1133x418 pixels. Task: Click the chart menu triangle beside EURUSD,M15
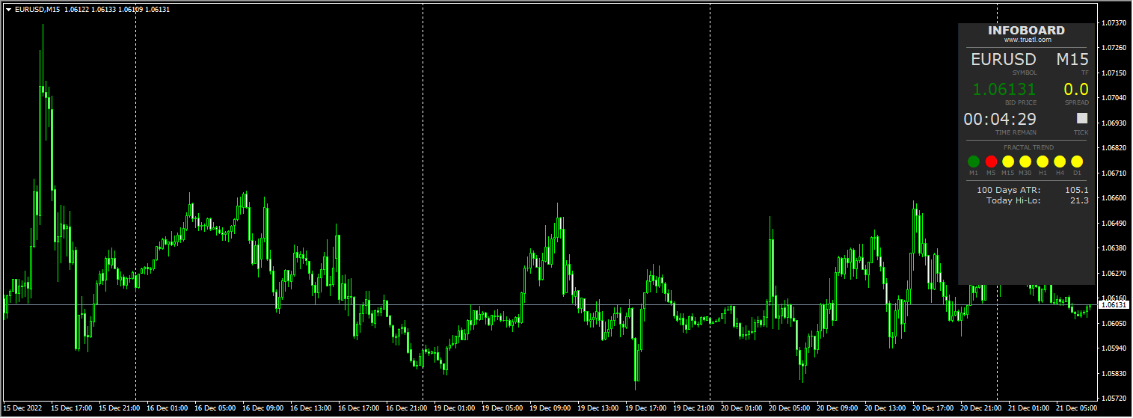tap(8, 10)
